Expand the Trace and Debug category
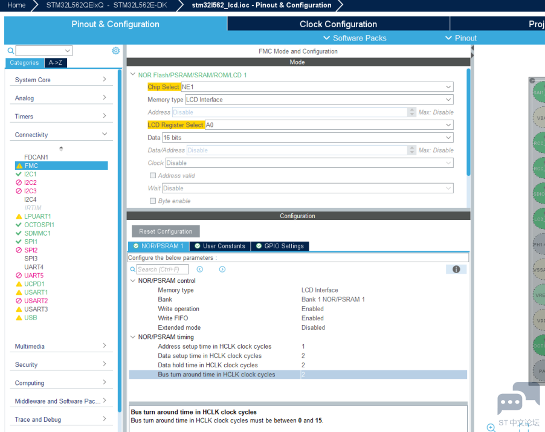Screen dimensions: 545x432 (105, 419)
